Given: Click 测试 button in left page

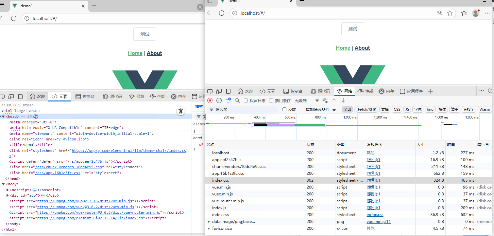Looking at the screenshot, I should (x=145, y=34).
